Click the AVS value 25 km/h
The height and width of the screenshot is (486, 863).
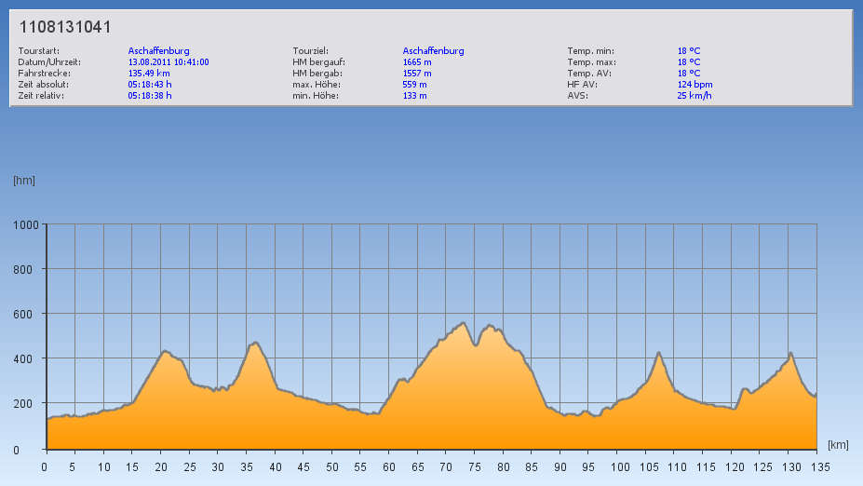(694, 96)
